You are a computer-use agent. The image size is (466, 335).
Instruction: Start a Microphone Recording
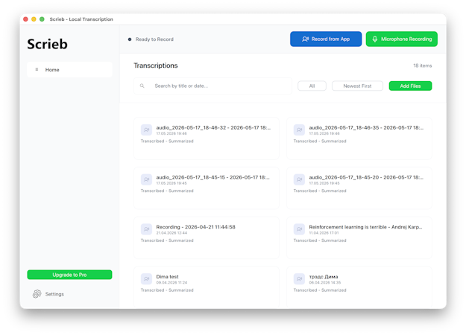402,39
